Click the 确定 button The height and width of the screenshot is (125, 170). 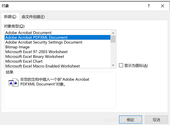(x=131, y=119)
